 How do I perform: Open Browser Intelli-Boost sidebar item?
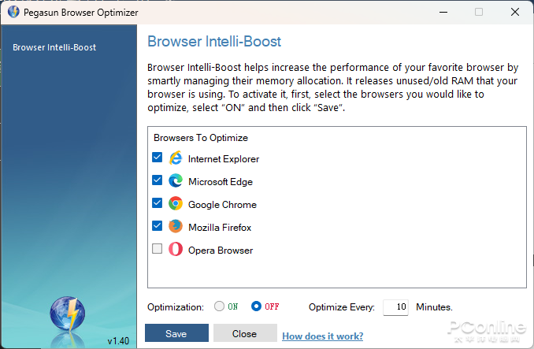54,47
